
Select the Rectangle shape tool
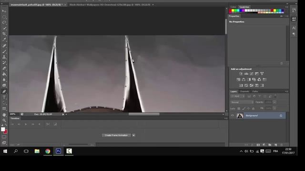pyautogui.click(x=4, y=109)
